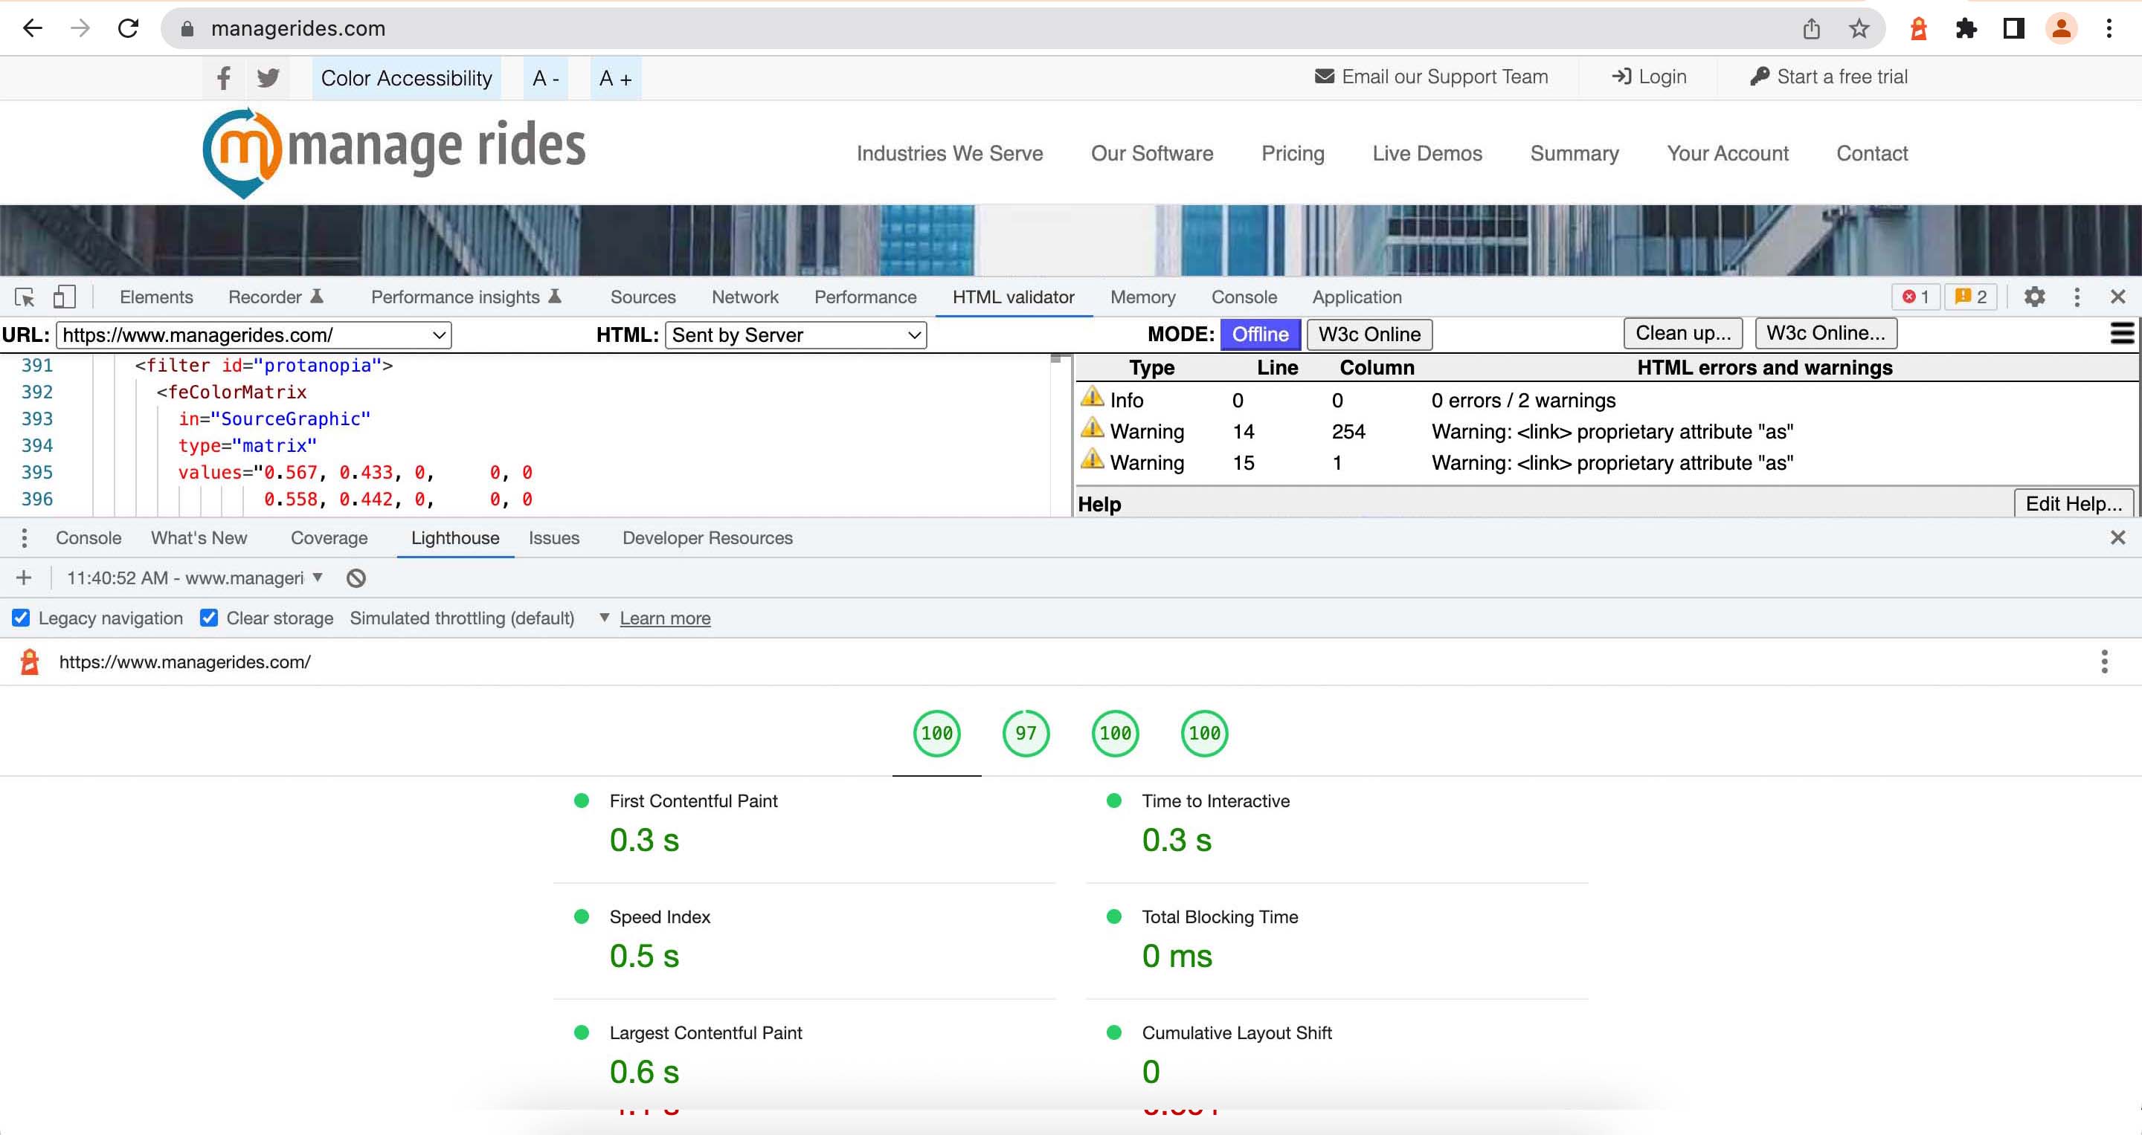The width and height of the screenshot is (2142, 1135).
Task: Select the inspect element tool
Action: [24, 297]
